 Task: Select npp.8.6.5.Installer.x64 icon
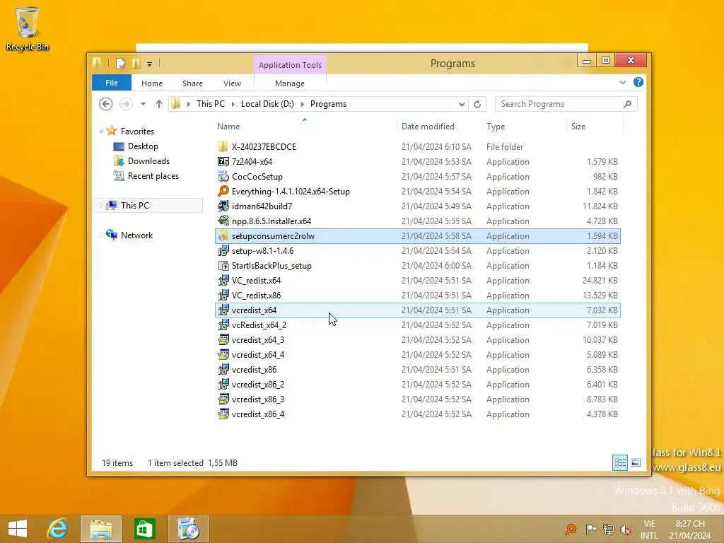tap(223, 221)
